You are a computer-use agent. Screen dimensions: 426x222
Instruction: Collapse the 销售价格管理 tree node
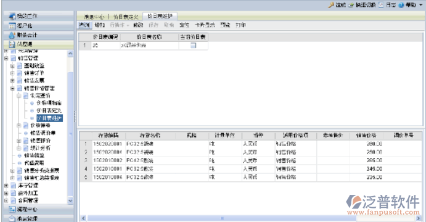click(12, 88)
